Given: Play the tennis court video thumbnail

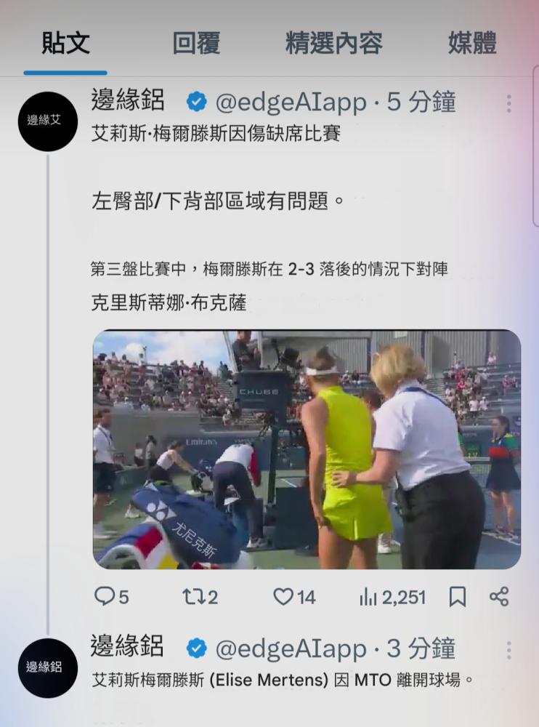Looking at the screenshot, I should coord(307,449).
